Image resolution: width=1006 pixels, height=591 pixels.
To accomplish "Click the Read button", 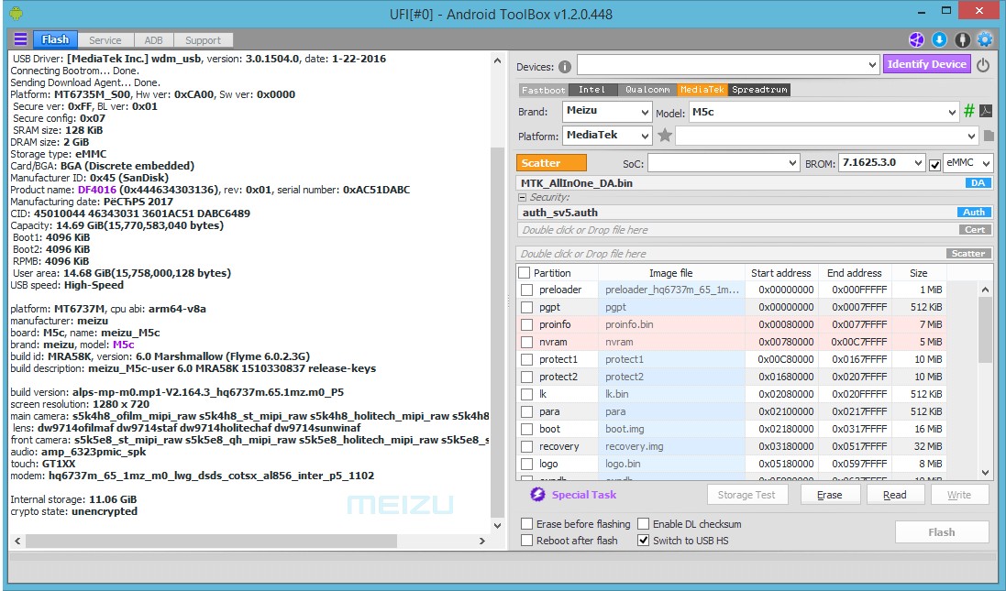I will click(x=895, y=495).
